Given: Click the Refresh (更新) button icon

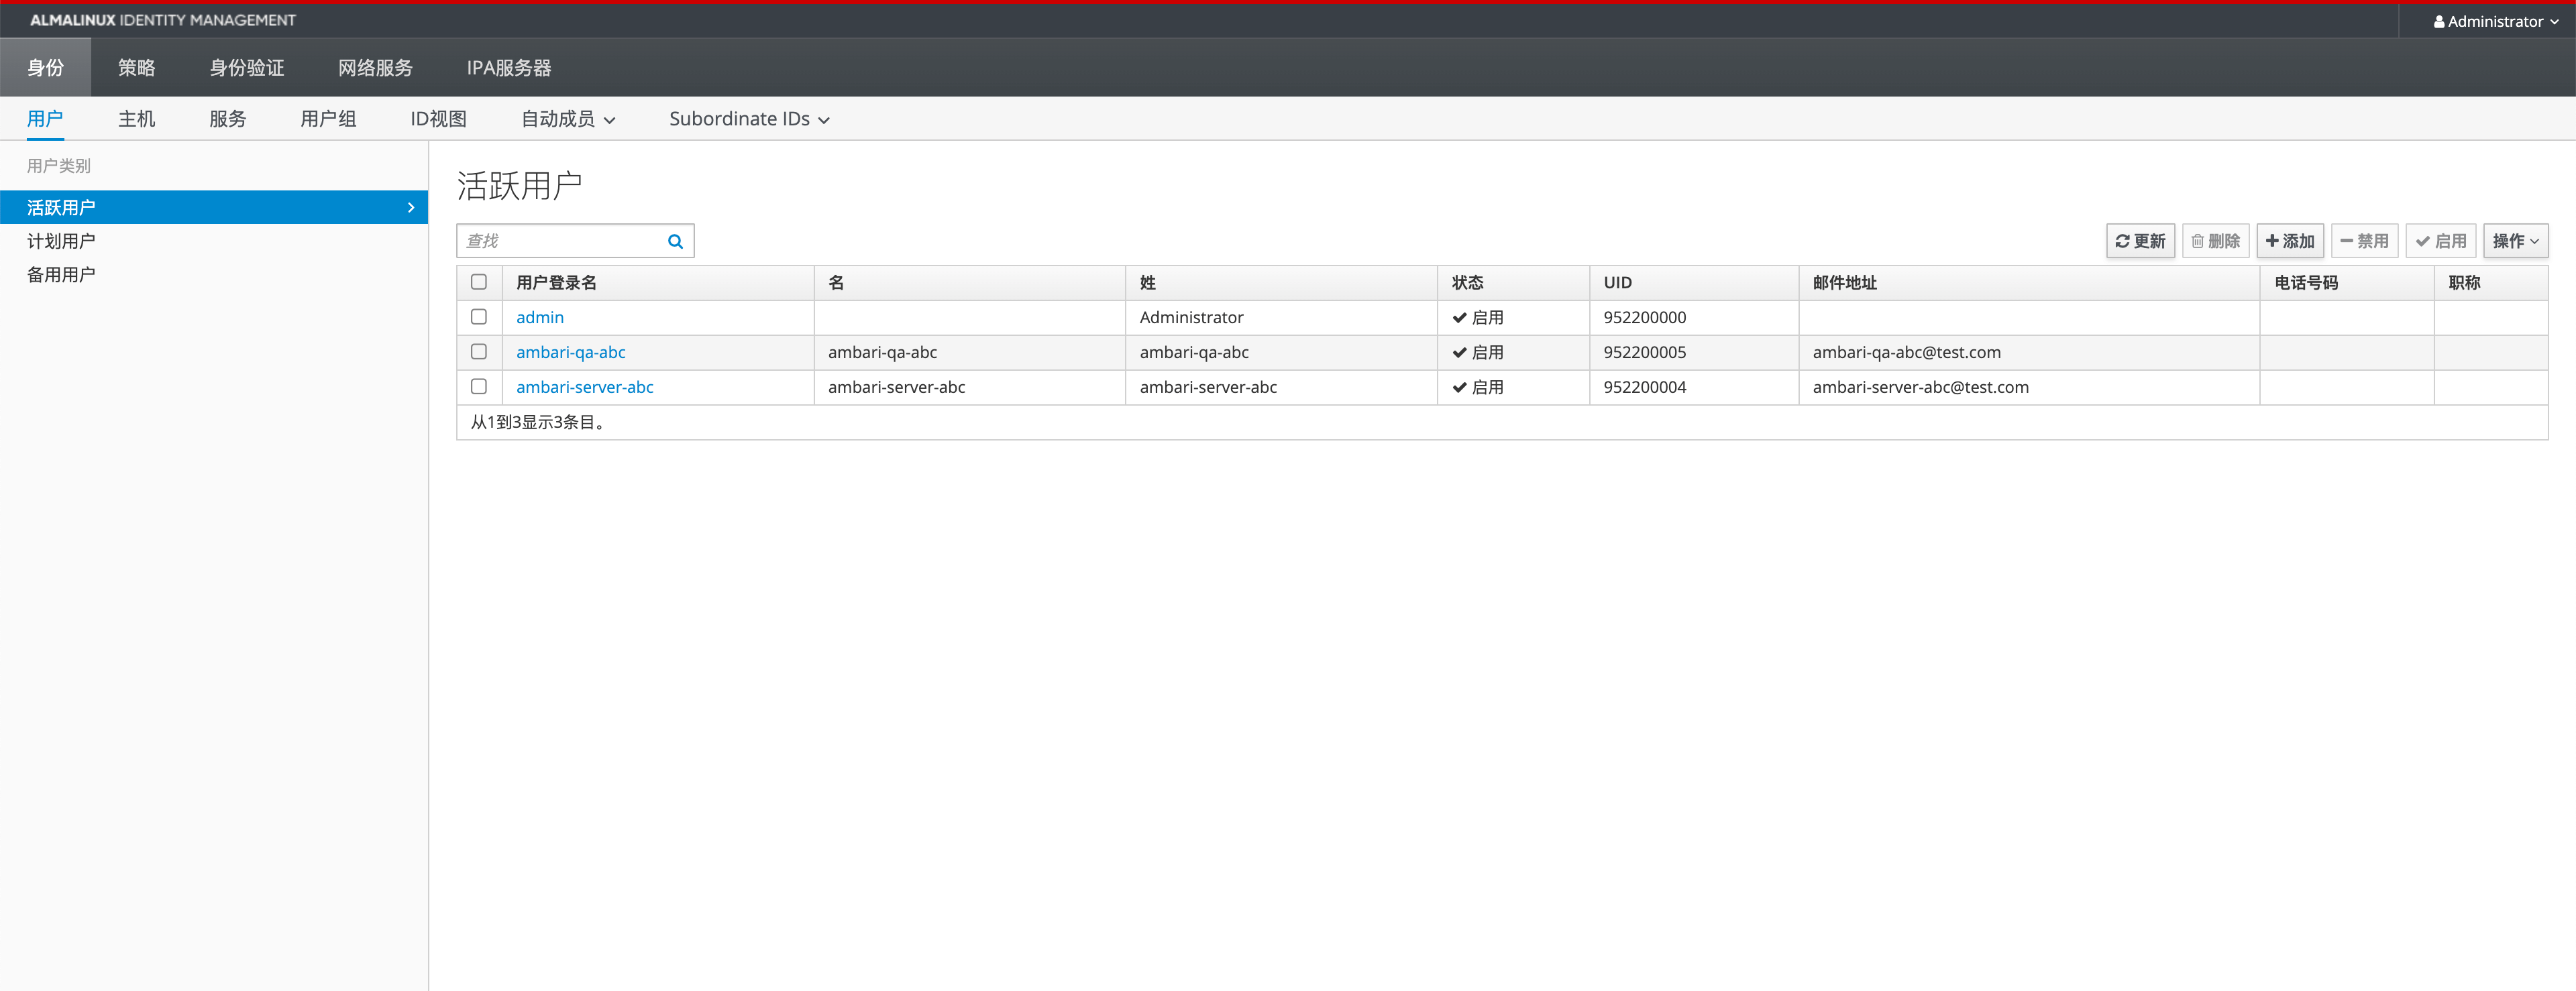Looking at the screenshot, I should tap(2122, 241).
